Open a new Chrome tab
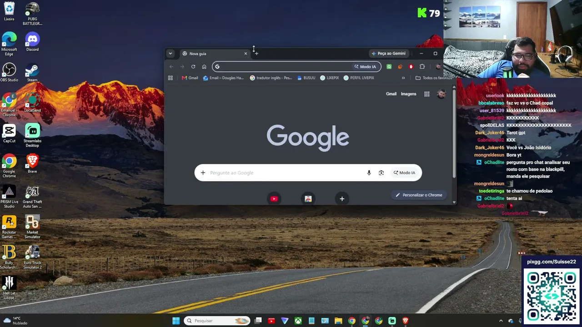This screenshot has width=582, height=327. (256, 54)
